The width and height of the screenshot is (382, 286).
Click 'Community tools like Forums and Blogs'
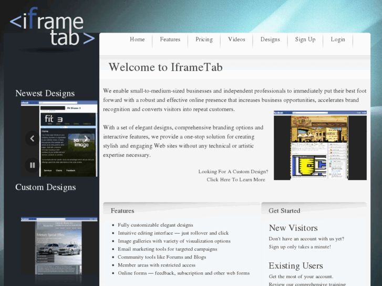click(x=162, y=257)
